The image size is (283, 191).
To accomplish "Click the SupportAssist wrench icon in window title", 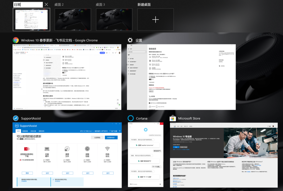I will coord(16,118).
